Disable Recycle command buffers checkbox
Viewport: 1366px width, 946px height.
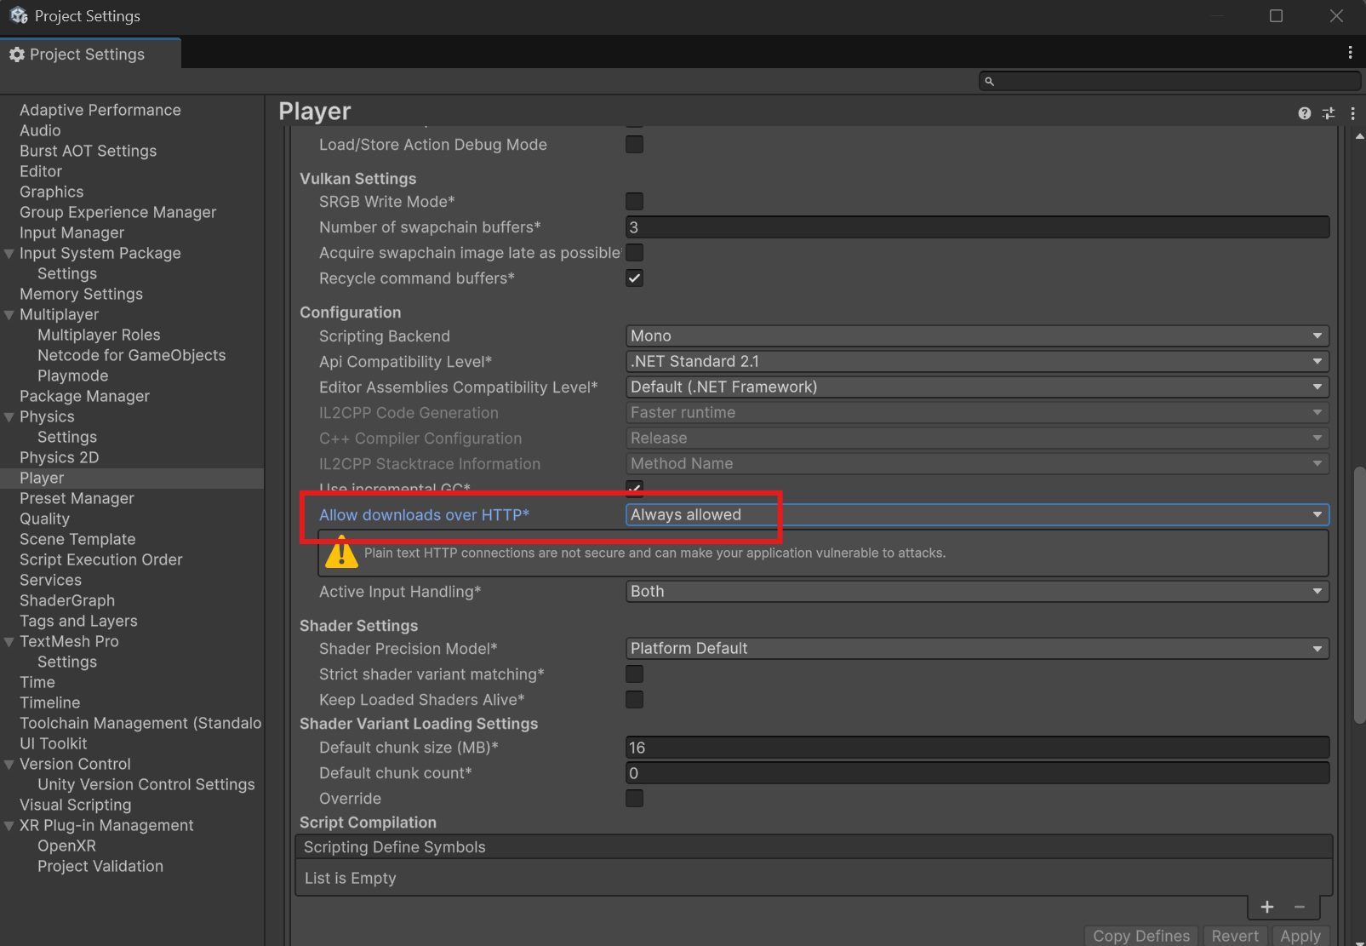pyautogui.click(x=634, y=278)
